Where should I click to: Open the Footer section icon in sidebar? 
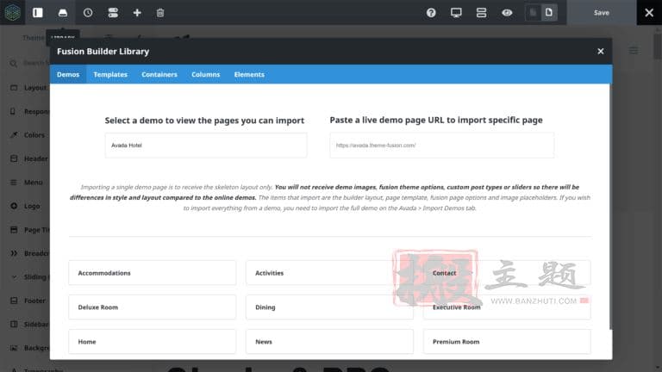click(14, 301)
